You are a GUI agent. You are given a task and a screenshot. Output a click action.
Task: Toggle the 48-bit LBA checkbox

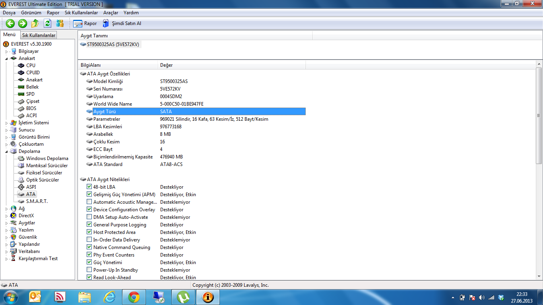coord(89,187)
